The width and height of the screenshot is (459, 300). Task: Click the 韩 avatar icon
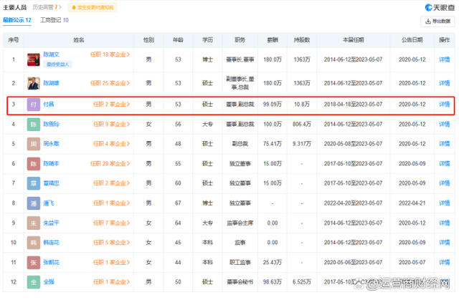34,243
